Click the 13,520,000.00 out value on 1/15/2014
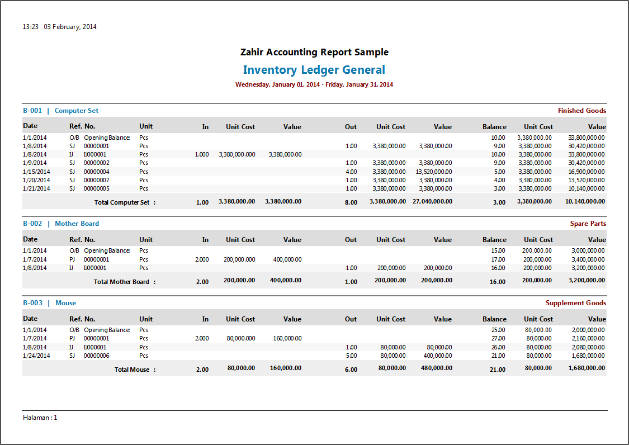Screen dimensions: 629x445 (x=434, y=172)
